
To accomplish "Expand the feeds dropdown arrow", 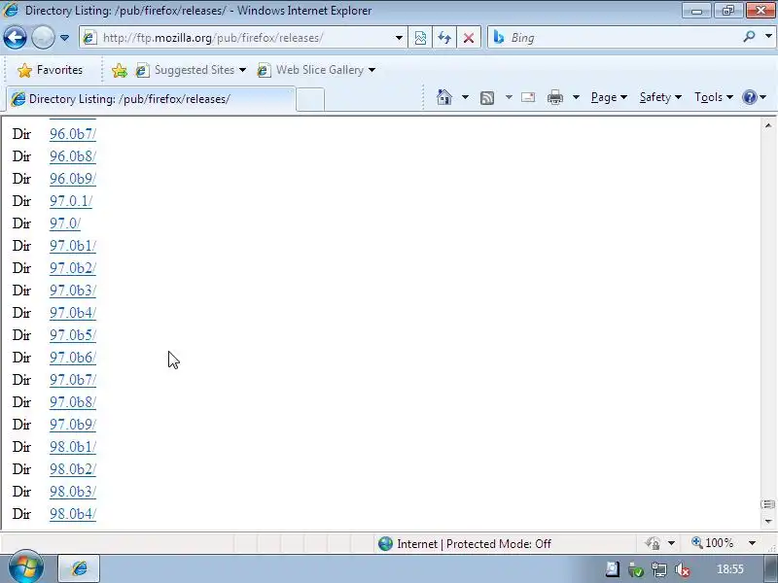I will pos(509,97).
